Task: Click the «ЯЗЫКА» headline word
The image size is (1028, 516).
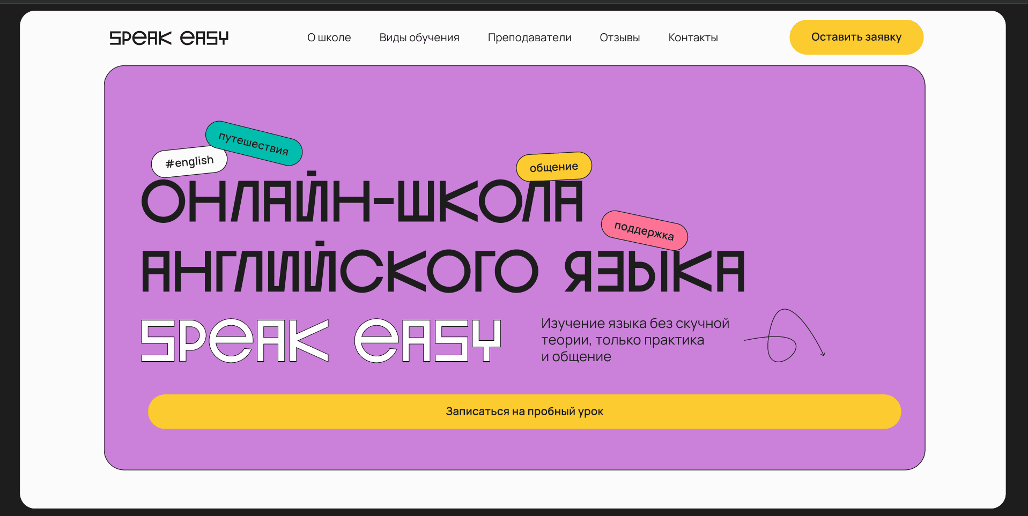Action: (x=654, y=272)
